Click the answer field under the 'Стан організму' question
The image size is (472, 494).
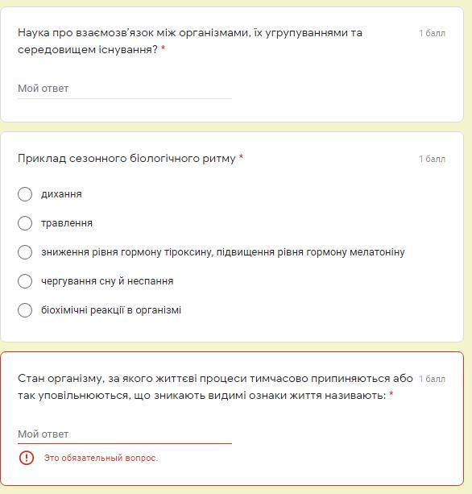point(125,434)
